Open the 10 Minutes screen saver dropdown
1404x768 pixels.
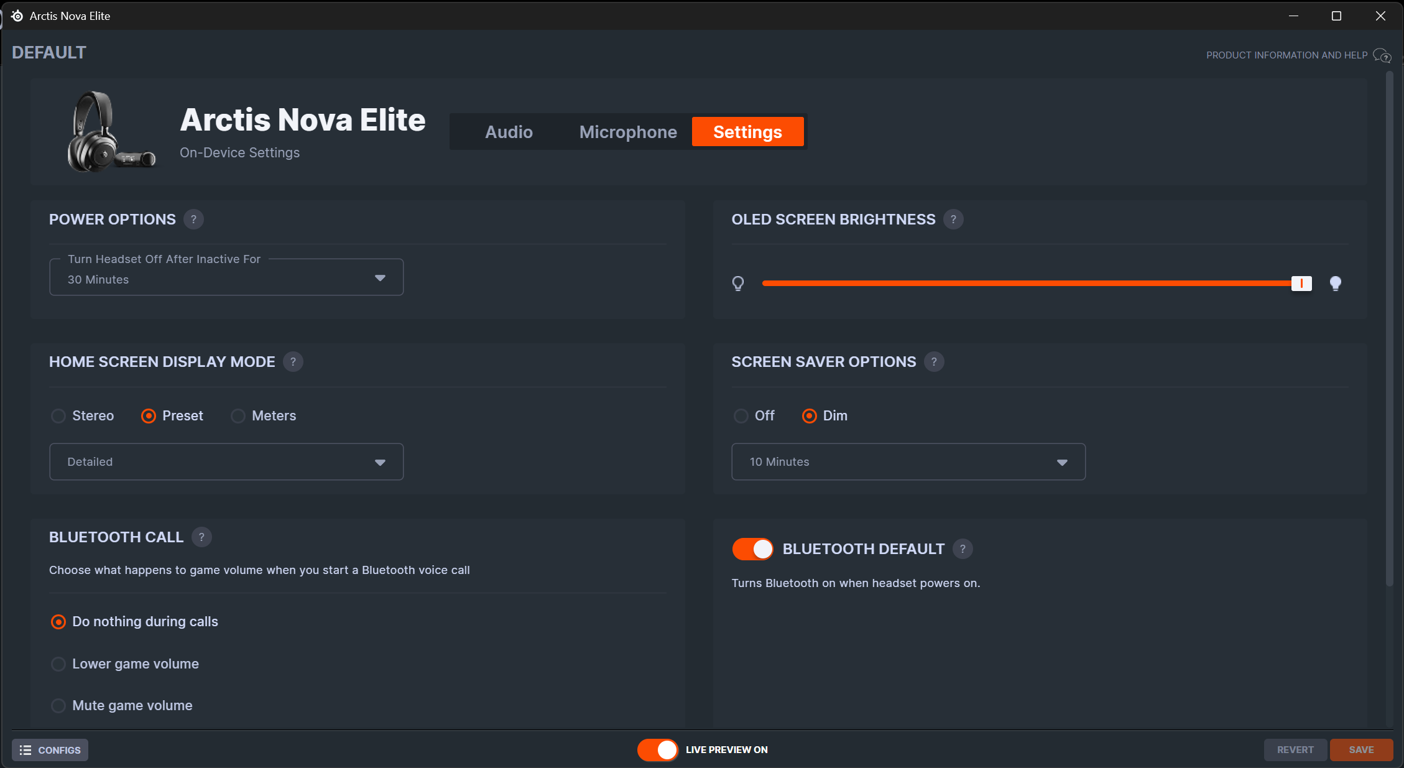click(908, 462)
